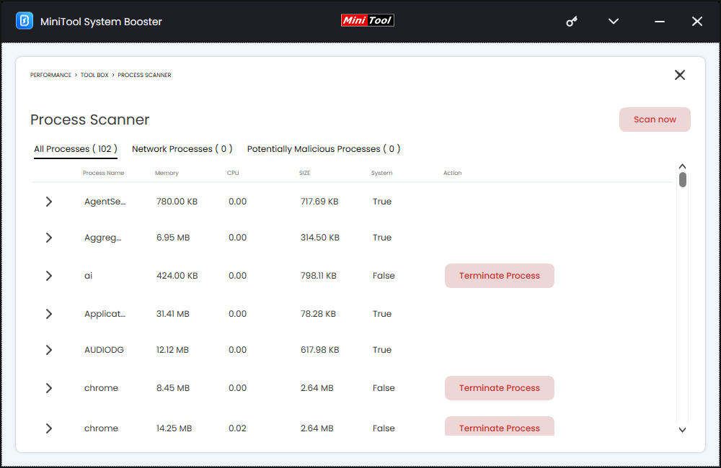The width and height of the screenshot is (721, 468).
Task: Click scrollbar up arrow in process list
Action: [682, 166]
